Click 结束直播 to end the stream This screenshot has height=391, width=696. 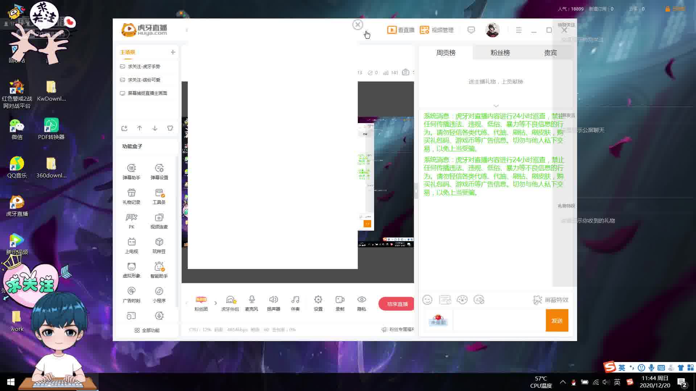(x=396, y=304)
